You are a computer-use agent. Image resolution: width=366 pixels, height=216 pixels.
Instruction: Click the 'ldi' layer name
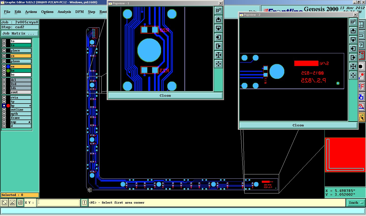[x=21, y=88]
